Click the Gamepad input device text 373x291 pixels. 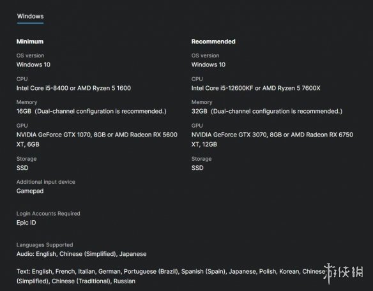point(30,191)
